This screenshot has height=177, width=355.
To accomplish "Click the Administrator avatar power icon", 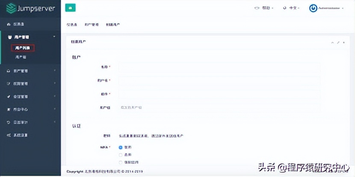I will click(x=313, y=9).
